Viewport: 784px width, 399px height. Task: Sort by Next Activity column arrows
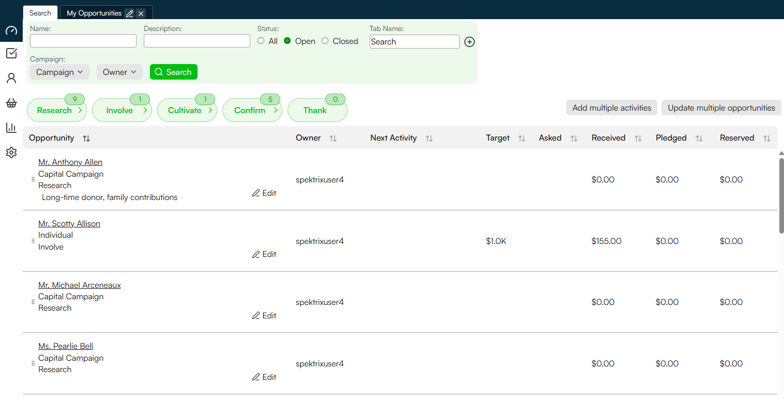click(429, 138)
